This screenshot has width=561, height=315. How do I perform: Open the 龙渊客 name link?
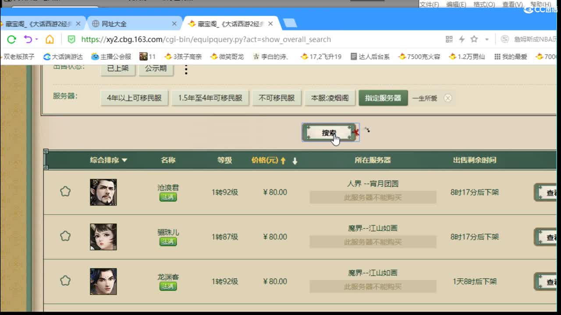pyautogui.click(x=168, y=277)
